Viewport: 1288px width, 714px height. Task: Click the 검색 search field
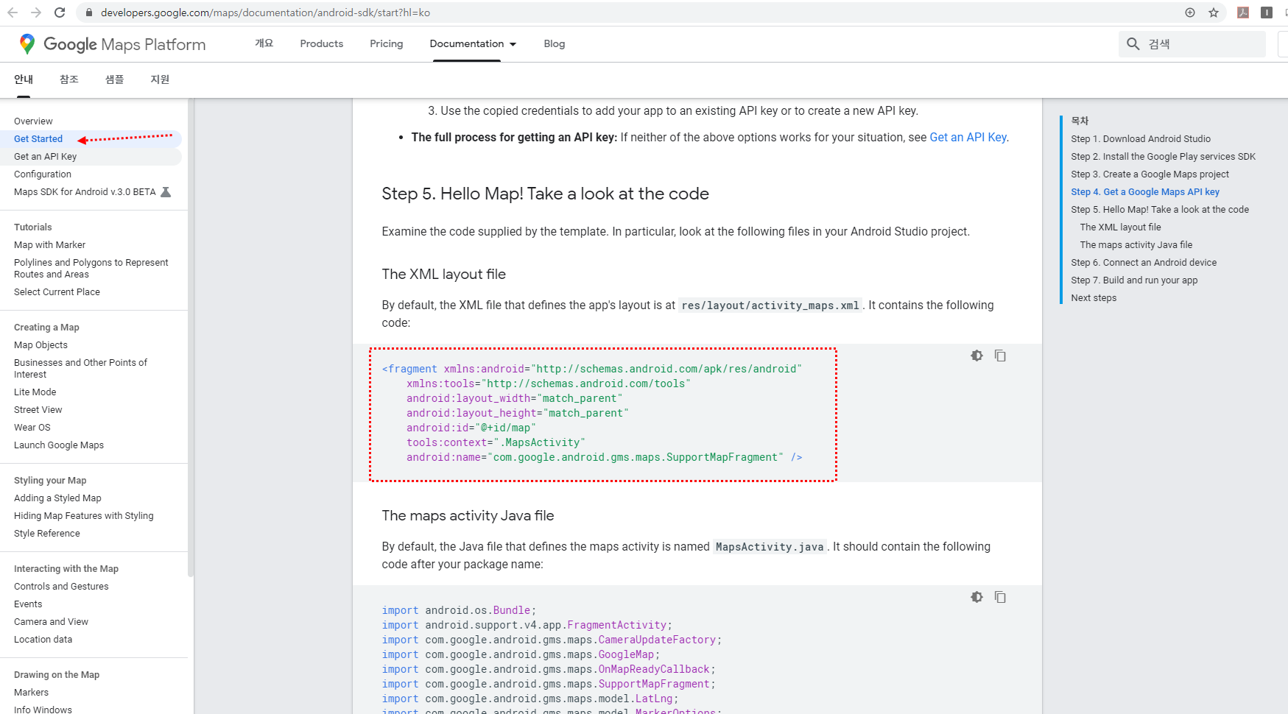click(1192, 44)
